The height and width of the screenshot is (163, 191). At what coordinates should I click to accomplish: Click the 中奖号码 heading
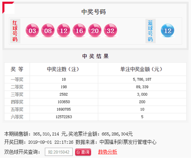click(x=94, y=12)
